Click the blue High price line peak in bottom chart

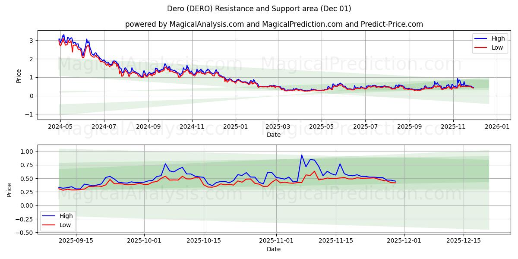[x=301, y=155]
